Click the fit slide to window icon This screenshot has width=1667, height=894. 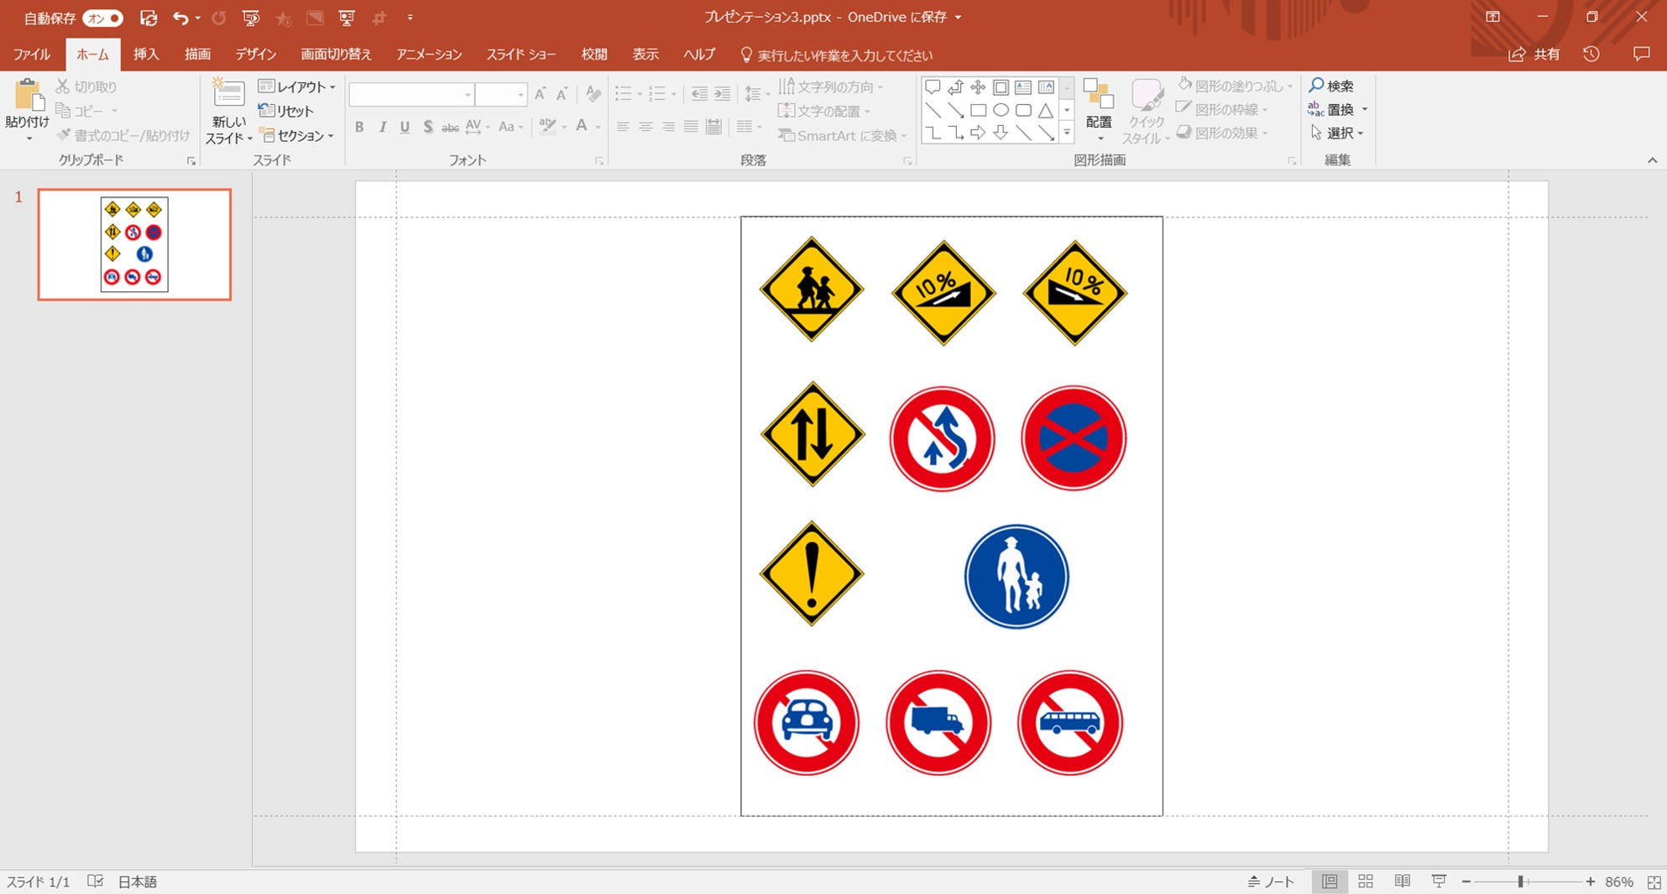(x=1654, y=882)
